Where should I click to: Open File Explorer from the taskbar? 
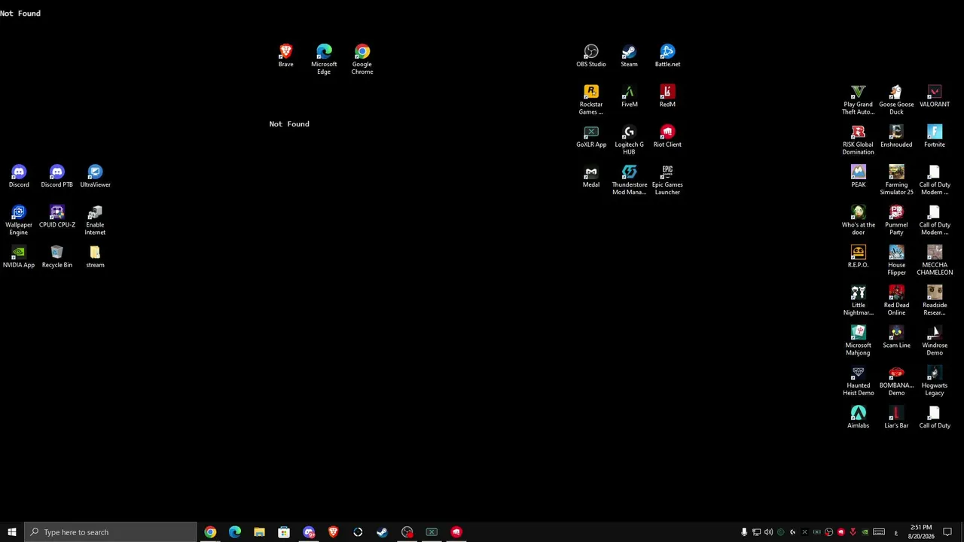[259, 532]
